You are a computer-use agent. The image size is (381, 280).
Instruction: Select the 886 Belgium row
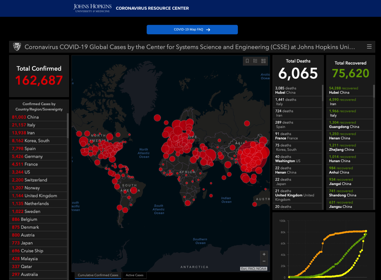pyautogui.click(x=38, y=219)
